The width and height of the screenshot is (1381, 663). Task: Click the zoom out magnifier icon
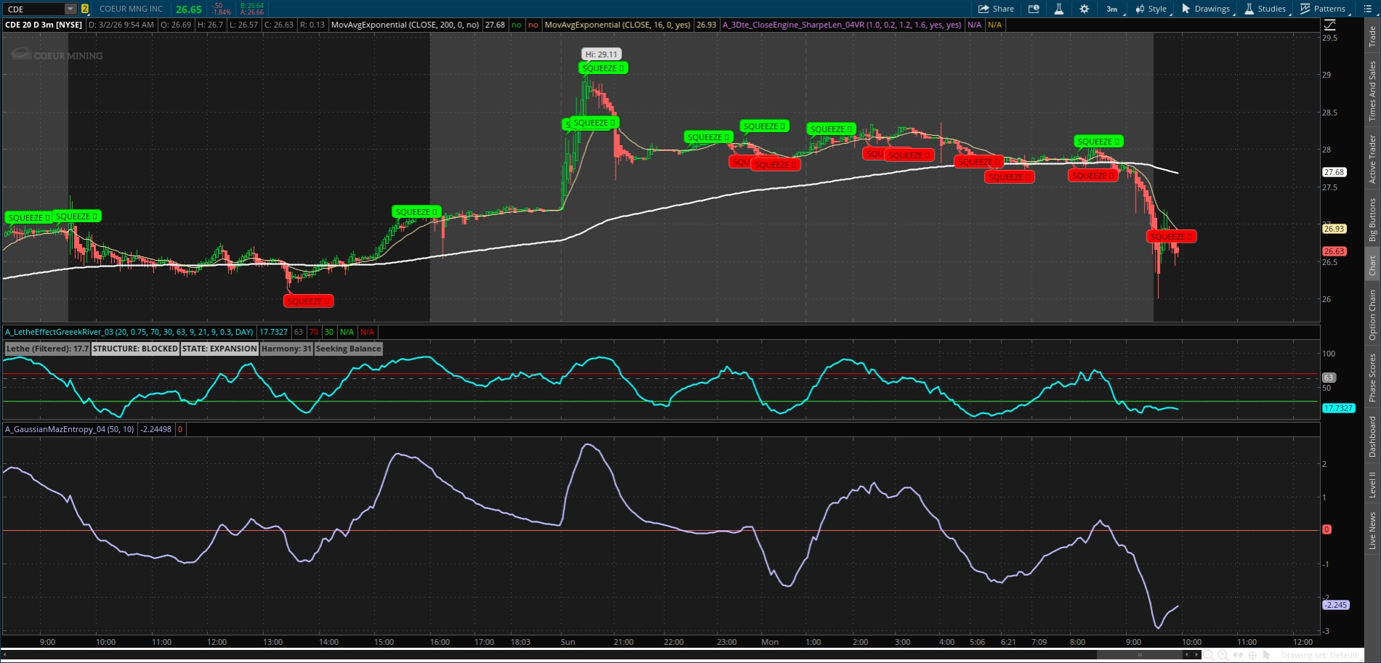coord(1209,655)
